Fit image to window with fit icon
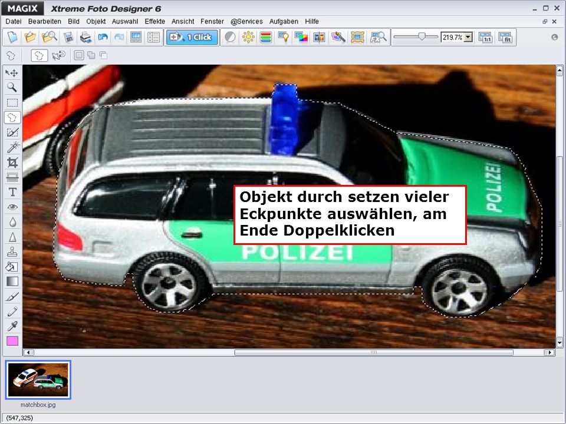 (505, 37)
